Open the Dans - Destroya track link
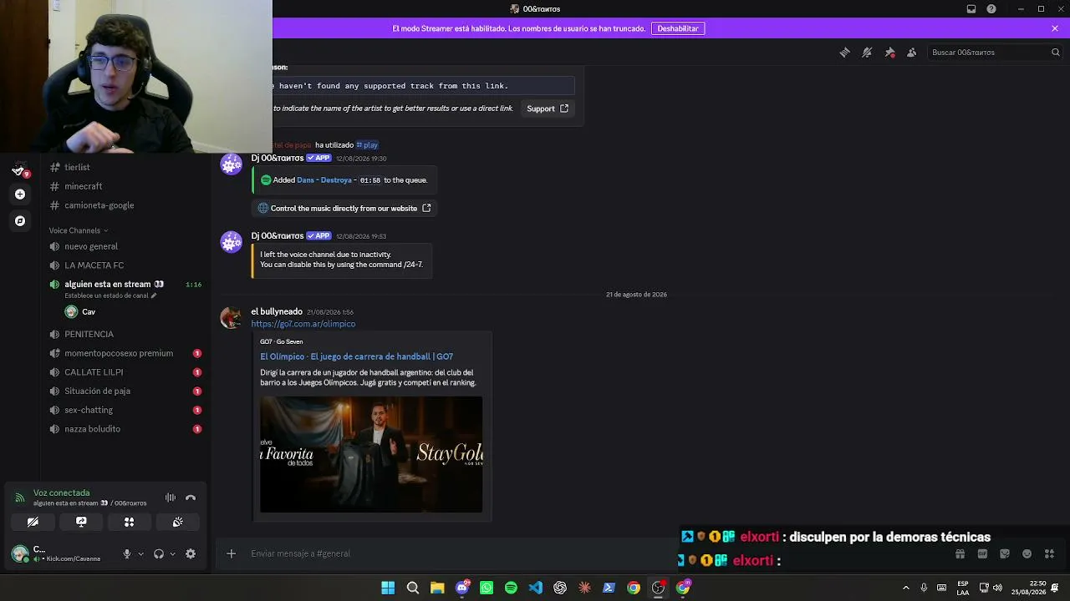 tap(324, 180)
